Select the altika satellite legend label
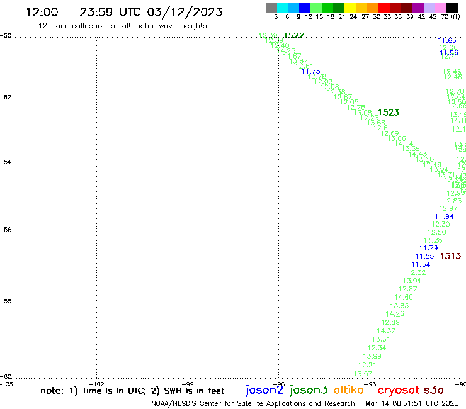The image size is (466, 409). point(349,390)
